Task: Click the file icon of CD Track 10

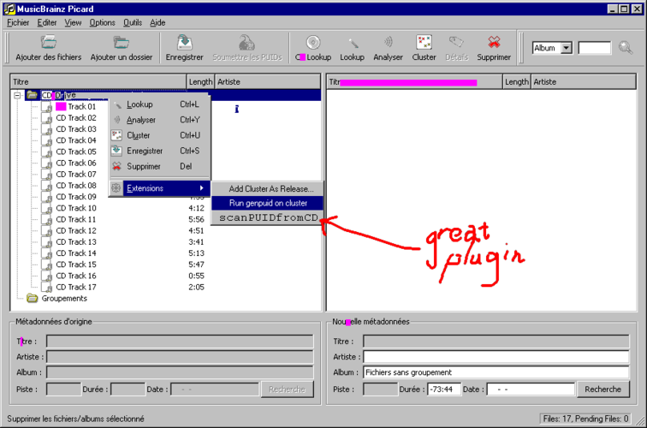Action: pyautogui.click(x=47, y=208)
